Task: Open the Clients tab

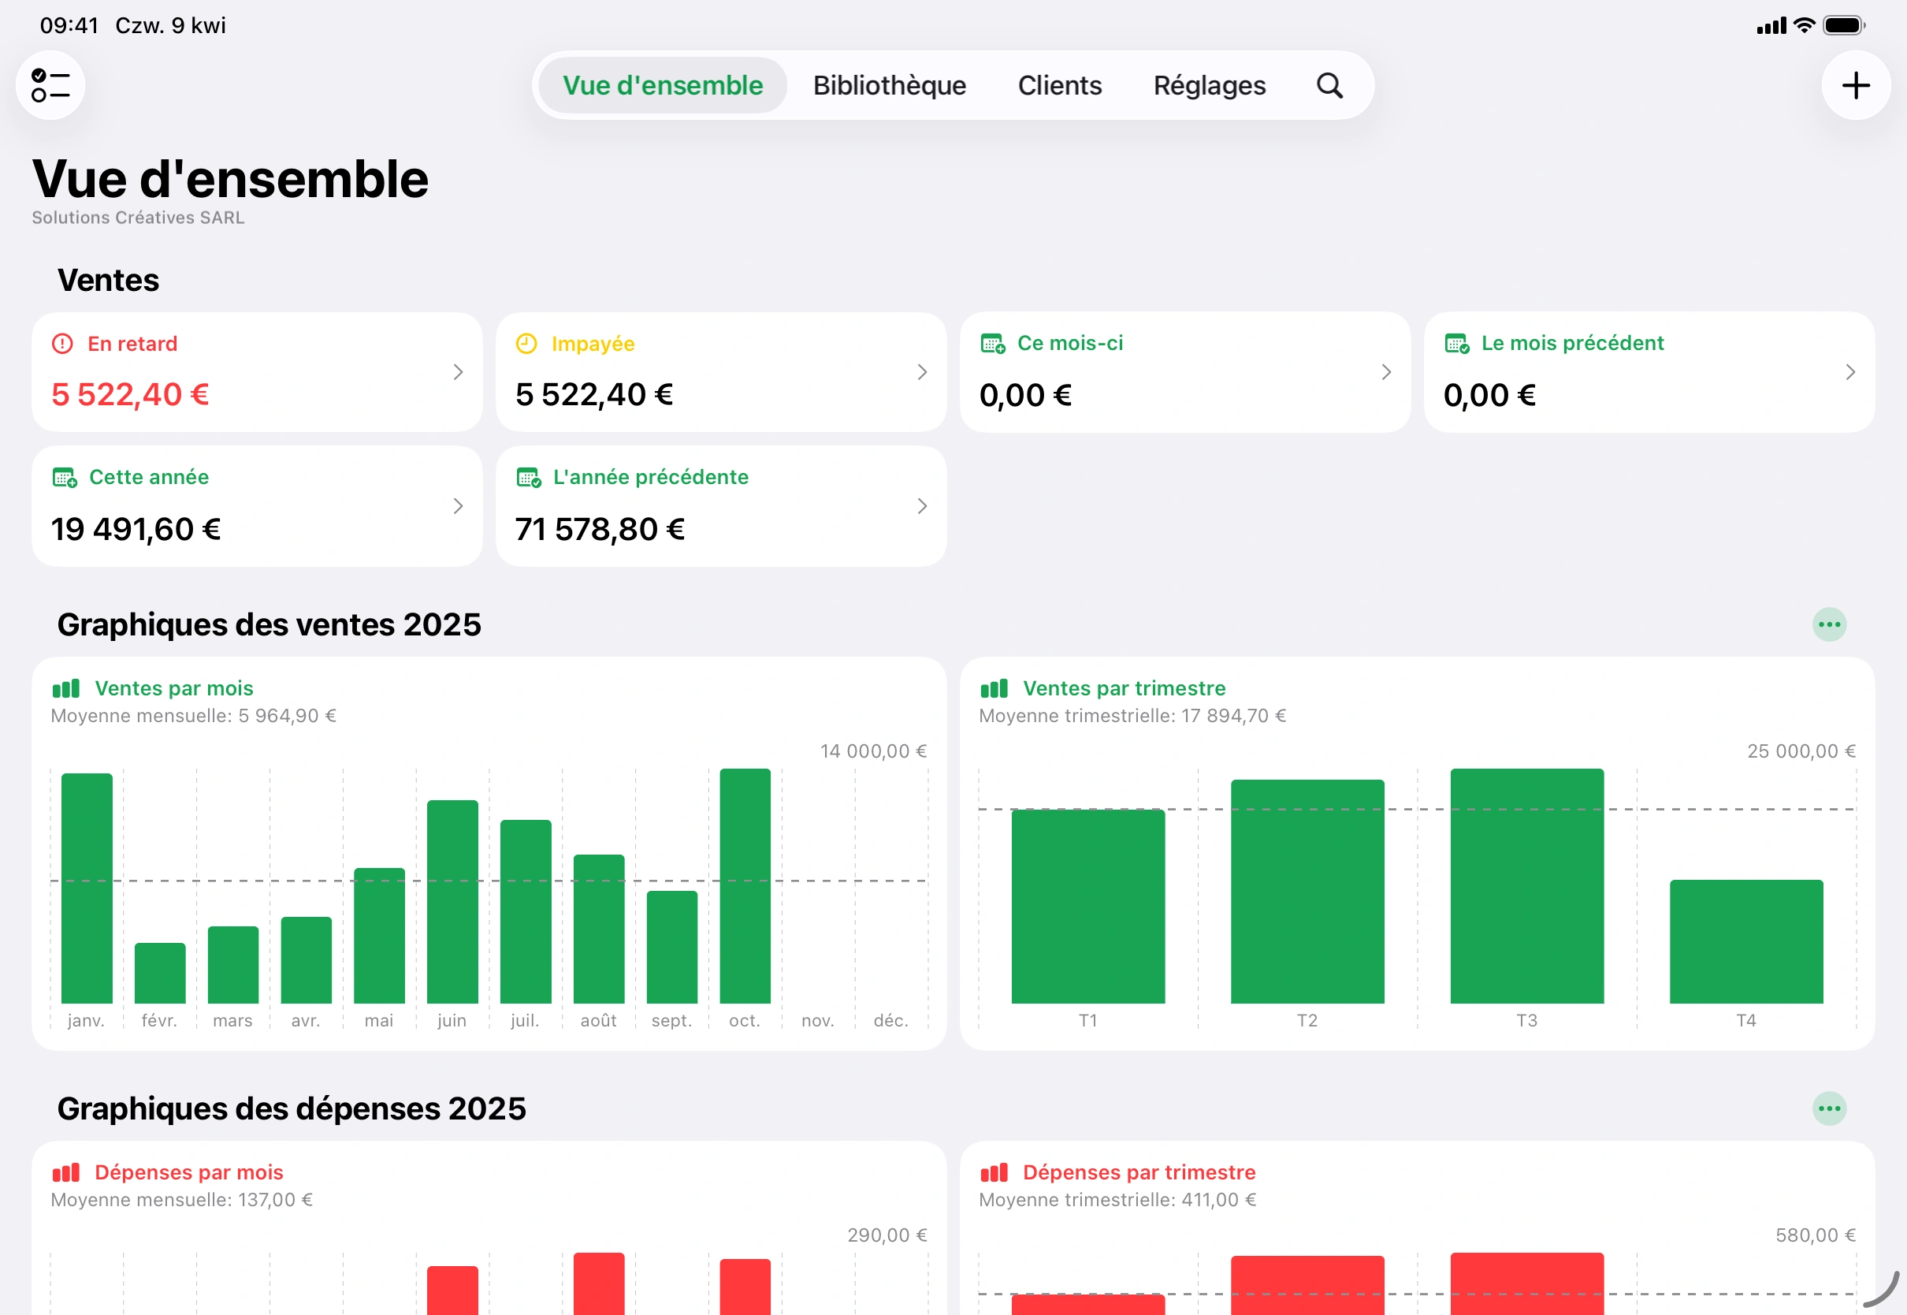Action: pos(1060,85)
